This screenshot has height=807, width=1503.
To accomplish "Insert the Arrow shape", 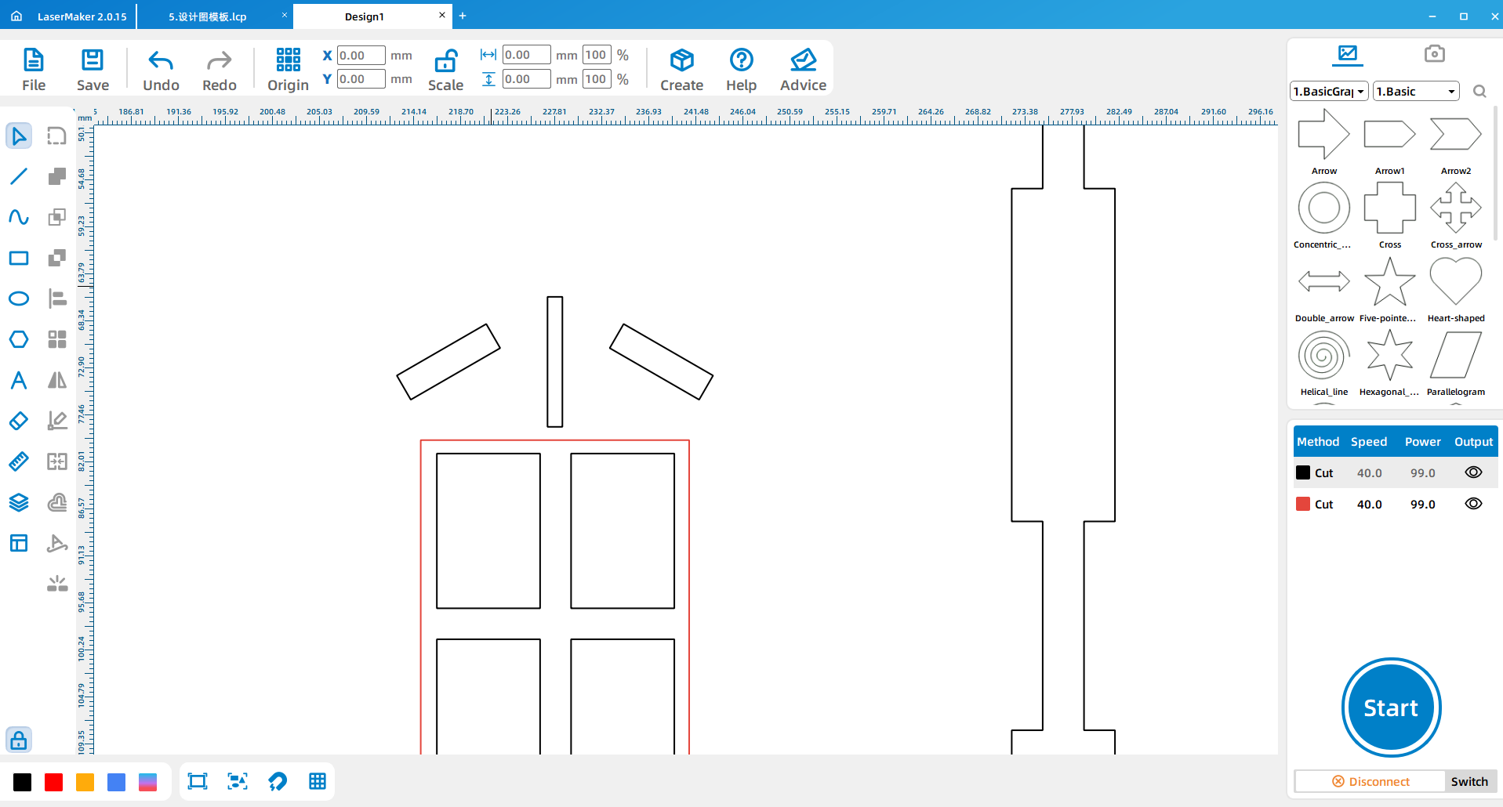I will pyautogui.click(x=1324, y=141).
